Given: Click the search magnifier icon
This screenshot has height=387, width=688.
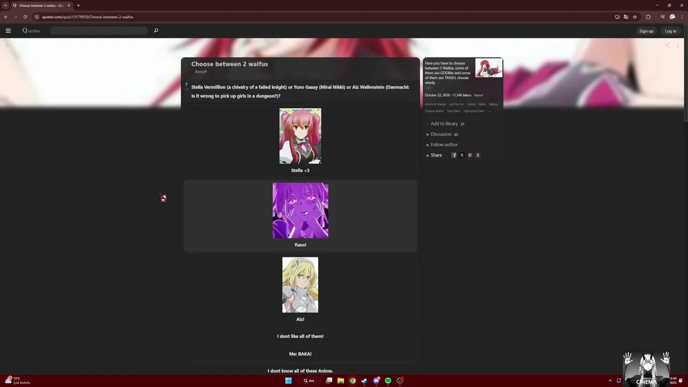Looking at the screenshot, I should [x=156, y=31].
